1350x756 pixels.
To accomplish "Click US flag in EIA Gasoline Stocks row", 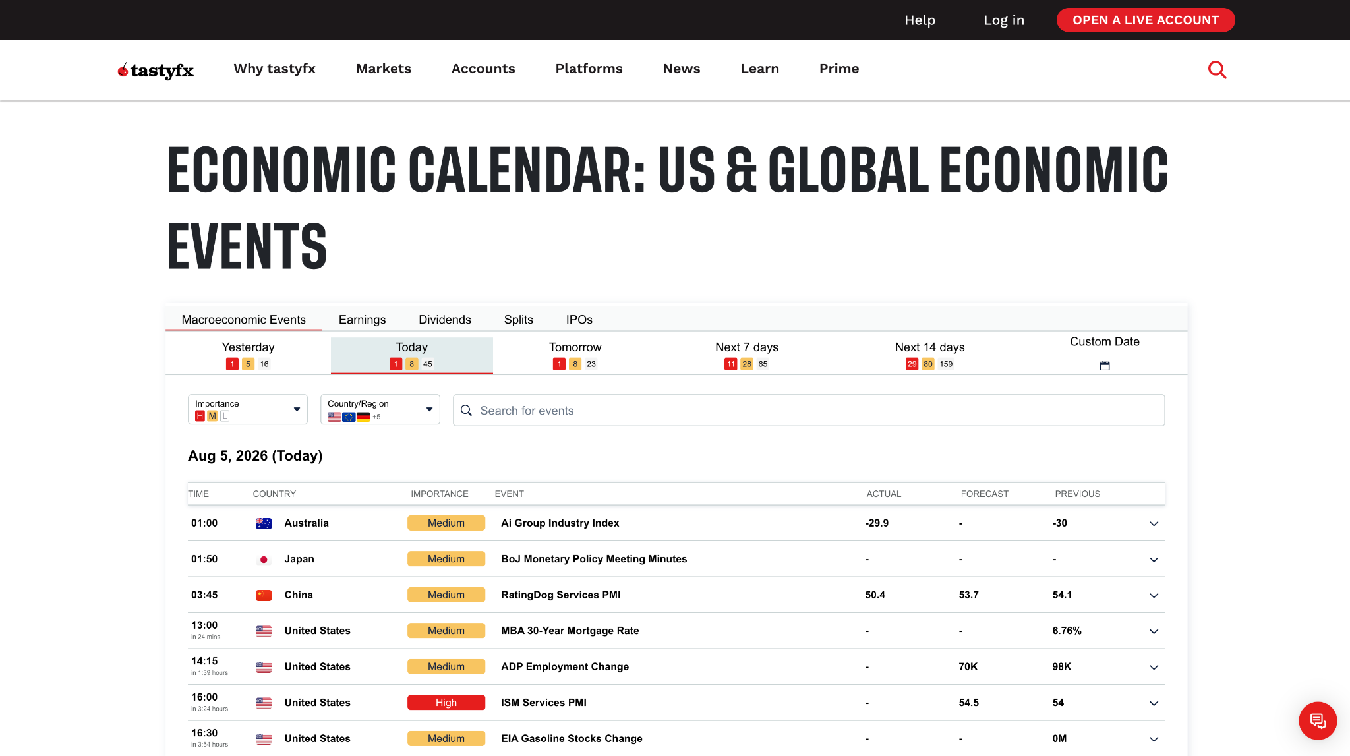I will 264,739.
